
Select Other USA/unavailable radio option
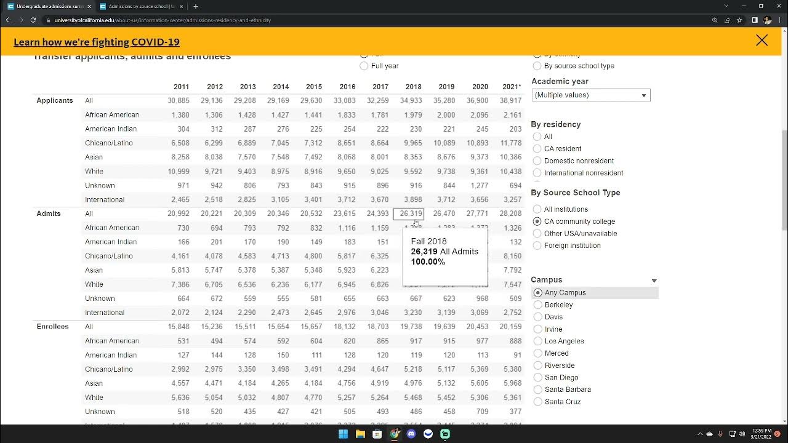pyautogui.click(x=537, y=233)
